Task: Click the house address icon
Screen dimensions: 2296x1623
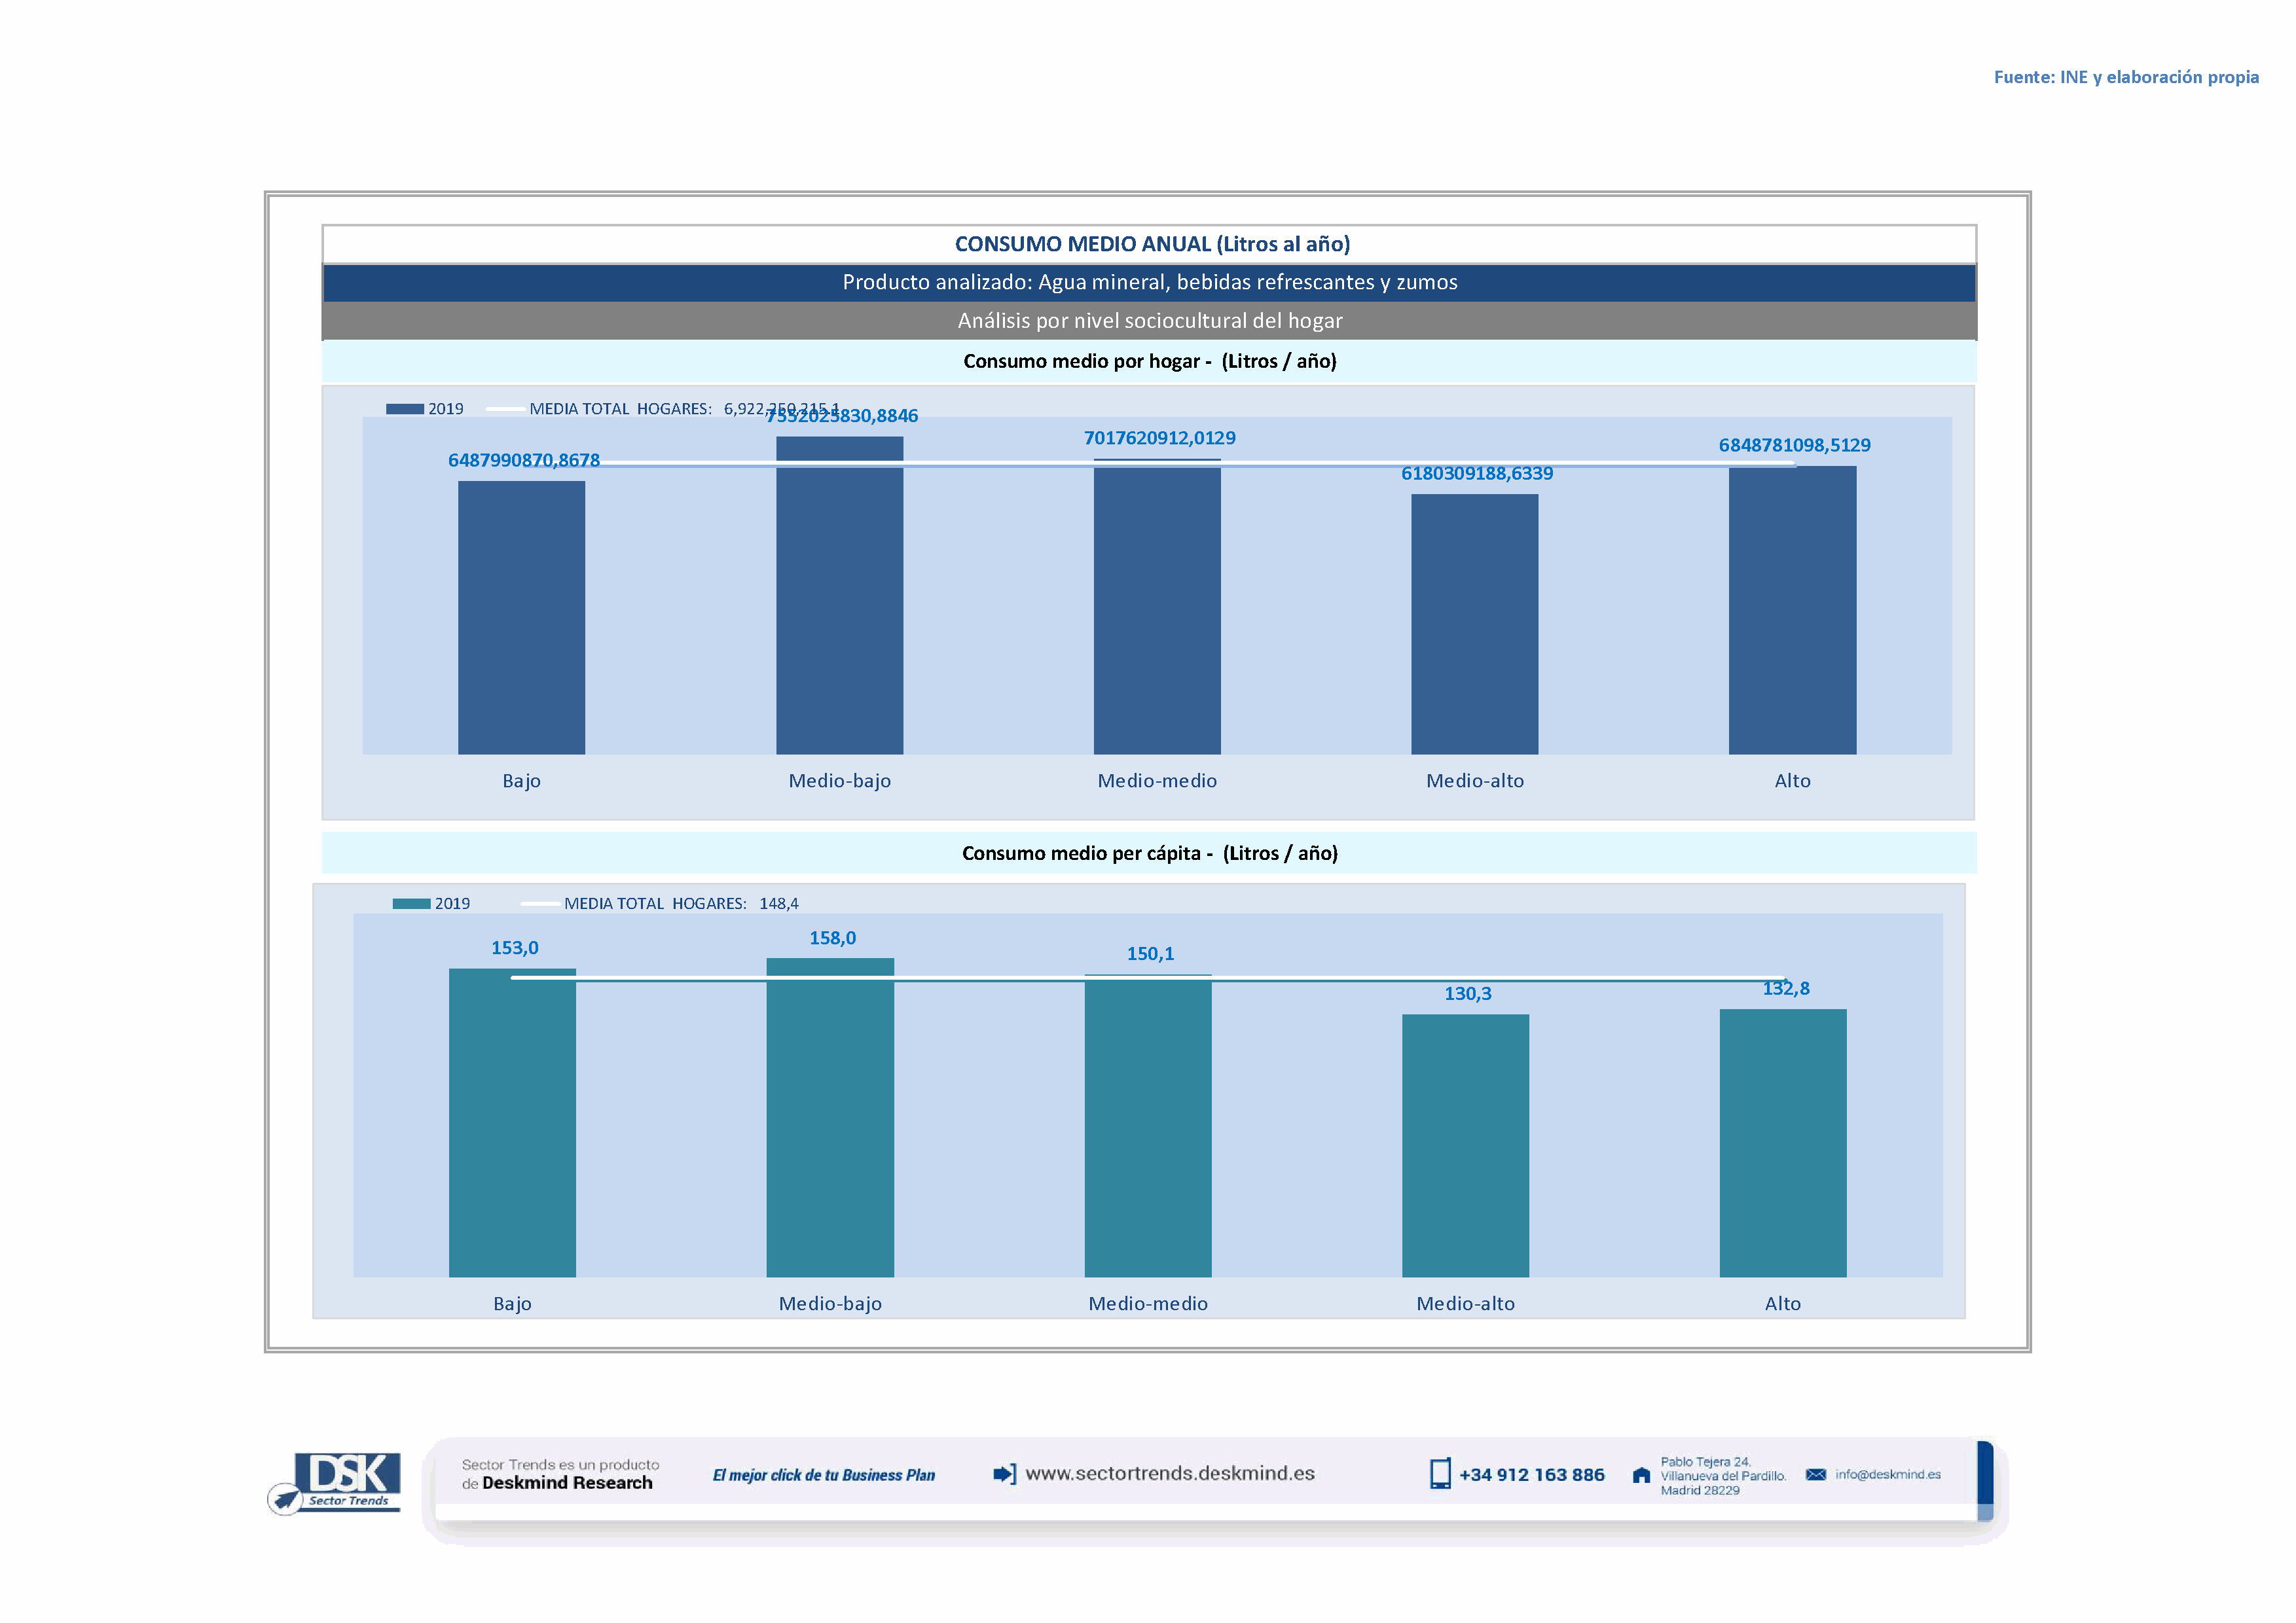Action: (x=1641, y=1475)
